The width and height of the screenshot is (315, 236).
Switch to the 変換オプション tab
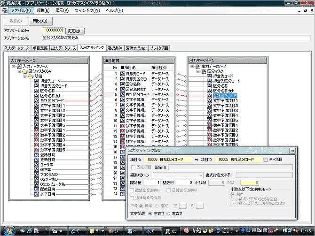[136, 48]
